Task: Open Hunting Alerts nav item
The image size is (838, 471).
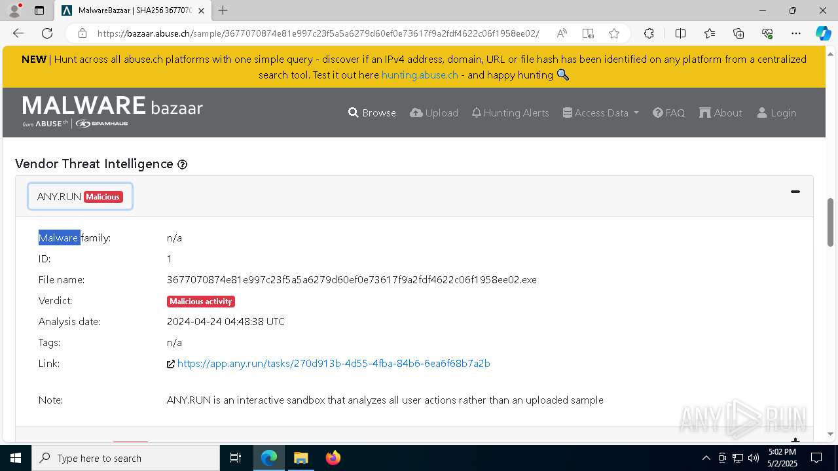Action: (511, 113)
